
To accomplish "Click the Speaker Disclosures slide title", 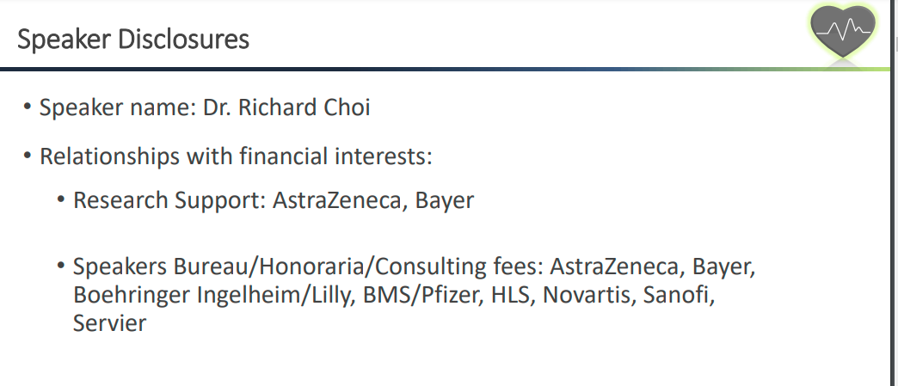I will pyautogui.click(x=133, y=40).
